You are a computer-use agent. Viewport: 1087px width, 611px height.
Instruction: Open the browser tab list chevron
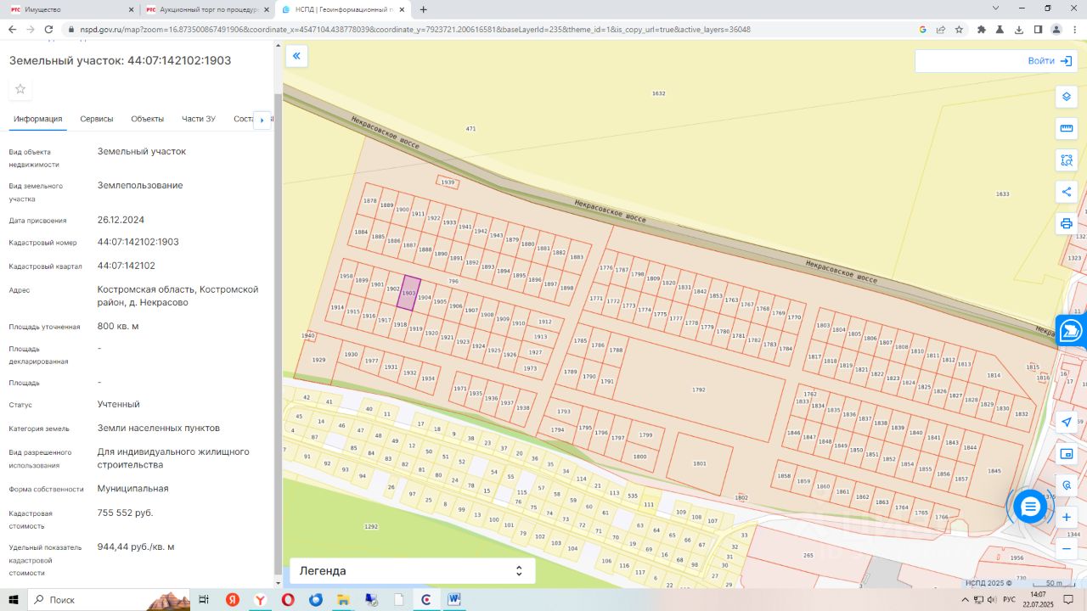coord(996,8)
